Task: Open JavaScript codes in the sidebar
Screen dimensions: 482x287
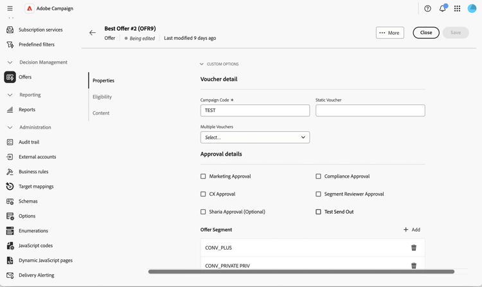Action: (35, 245)
